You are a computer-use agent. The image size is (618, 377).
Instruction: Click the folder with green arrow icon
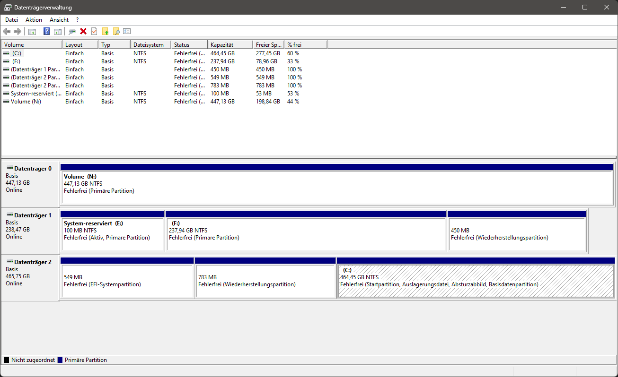click(105, 32)
